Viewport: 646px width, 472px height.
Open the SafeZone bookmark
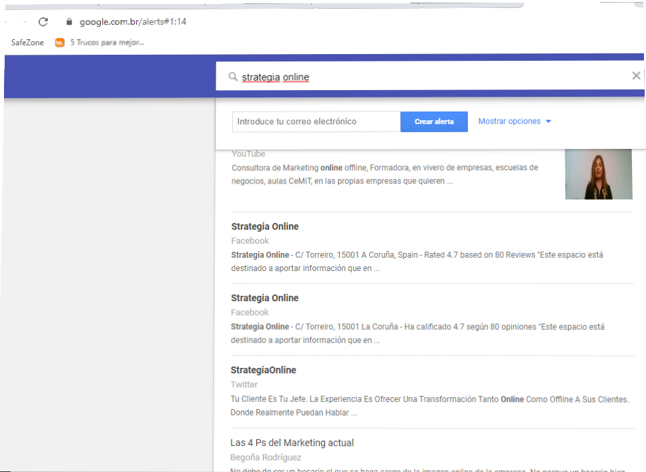[x=27, y=43]
